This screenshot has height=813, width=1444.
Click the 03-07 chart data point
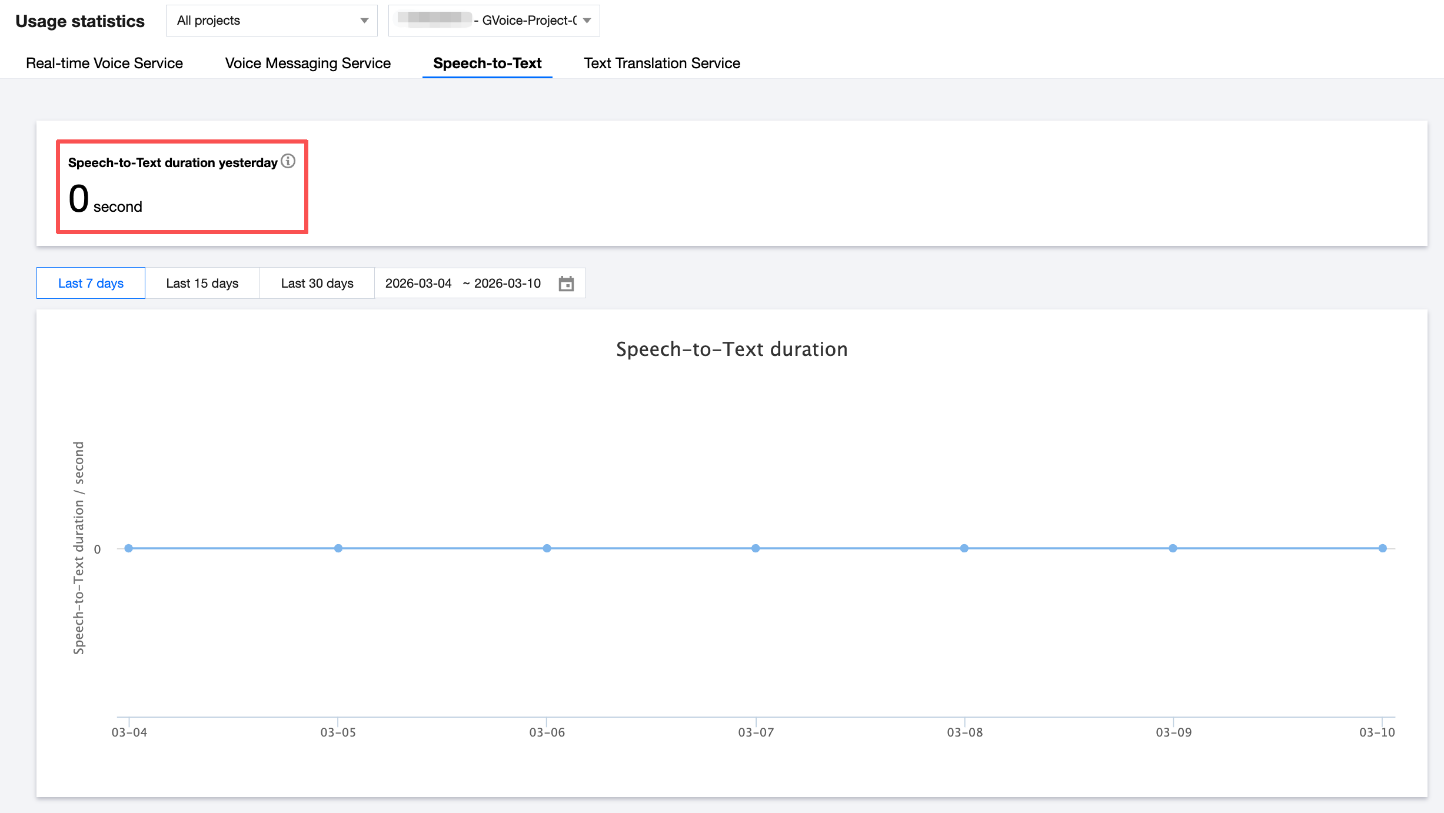click(x=756, y=548)
